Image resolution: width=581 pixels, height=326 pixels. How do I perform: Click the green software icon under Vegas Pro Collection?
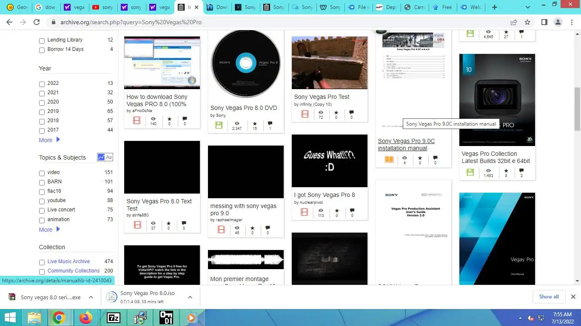click(470, 172)
